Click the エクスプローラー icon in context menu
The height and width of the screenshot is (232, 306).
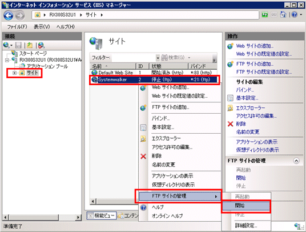click(143, 139)
